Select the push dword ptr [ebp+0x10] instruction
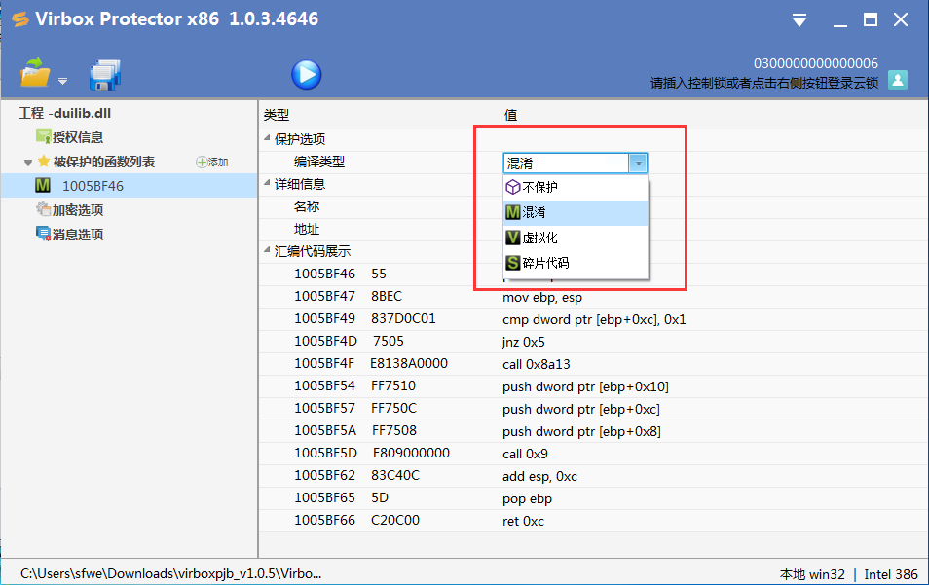The width and height of the screenshot is (929, 585). (x=585, y=387)
